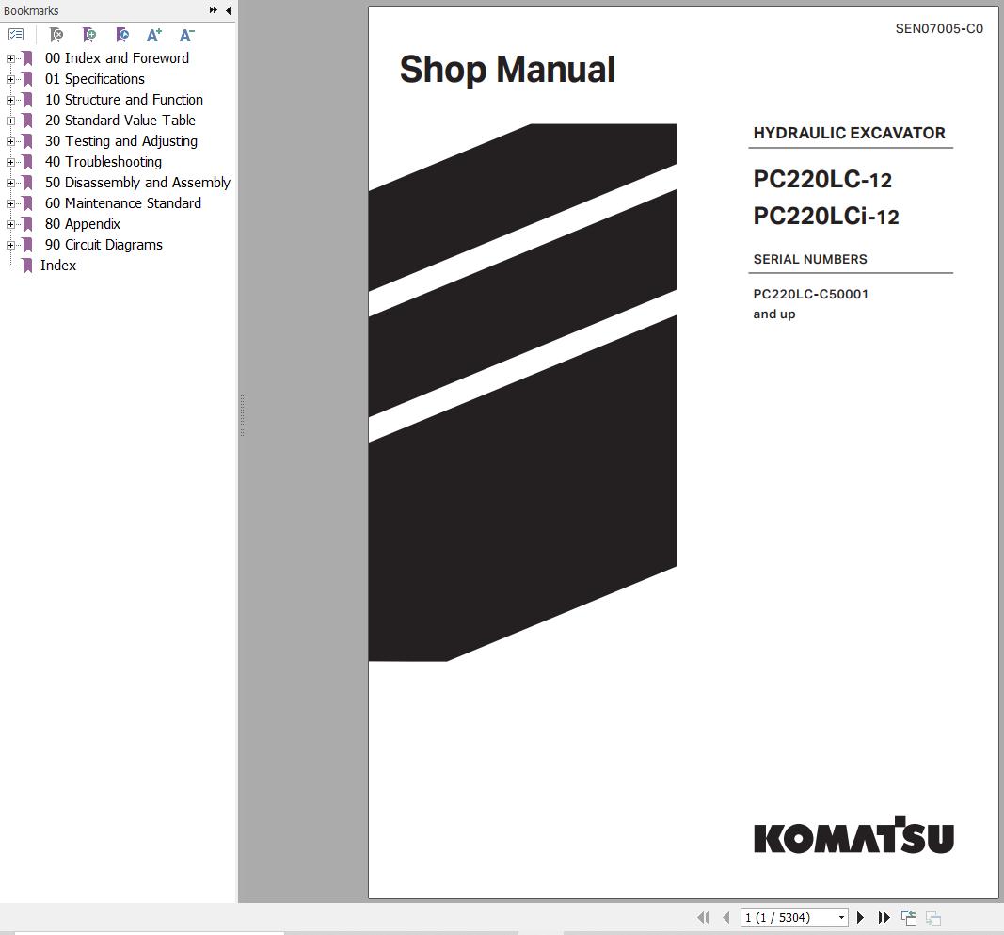The height and width of the screenshot is (935, 1004).
Task: Expand the 20 Standard Value Table bookmark
Action: (x=10, y=121)
